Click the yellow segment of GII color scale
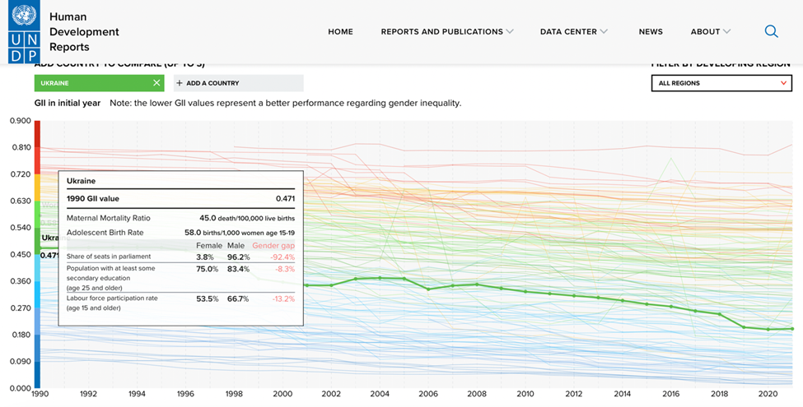 pyautogui.click(x=37, y=187)
